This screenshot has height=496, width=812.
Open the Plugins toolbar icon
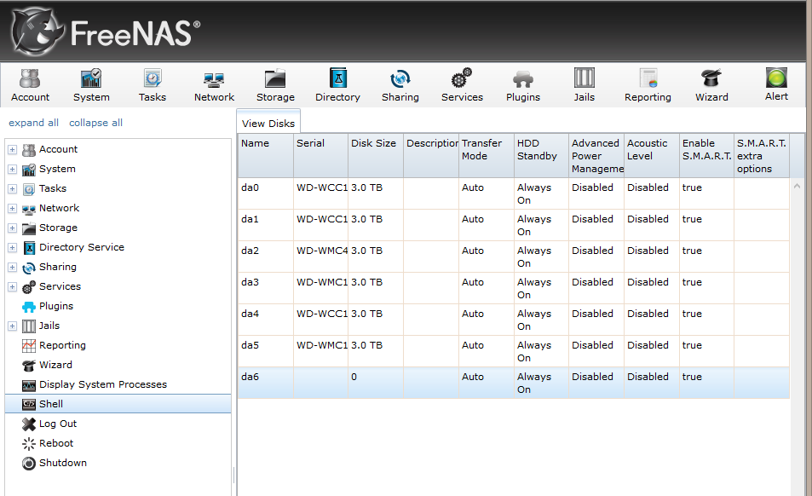522,85
